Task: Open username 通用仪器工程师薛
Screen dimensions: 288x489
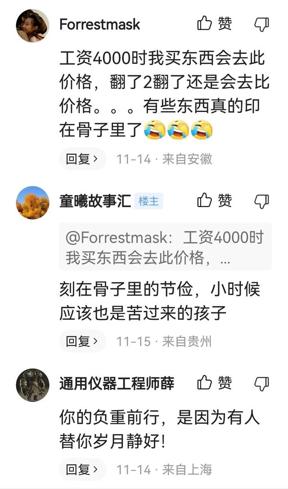Action: (117, 383)
